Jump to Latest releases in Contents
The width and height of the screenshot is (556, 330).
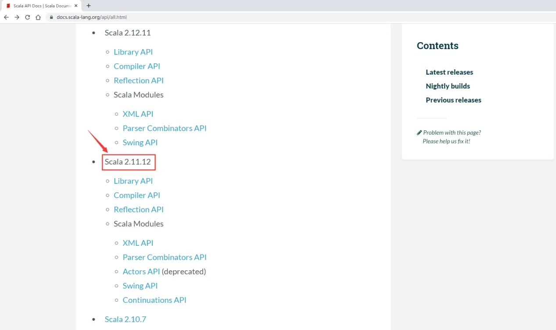click(x=449, y=72)
